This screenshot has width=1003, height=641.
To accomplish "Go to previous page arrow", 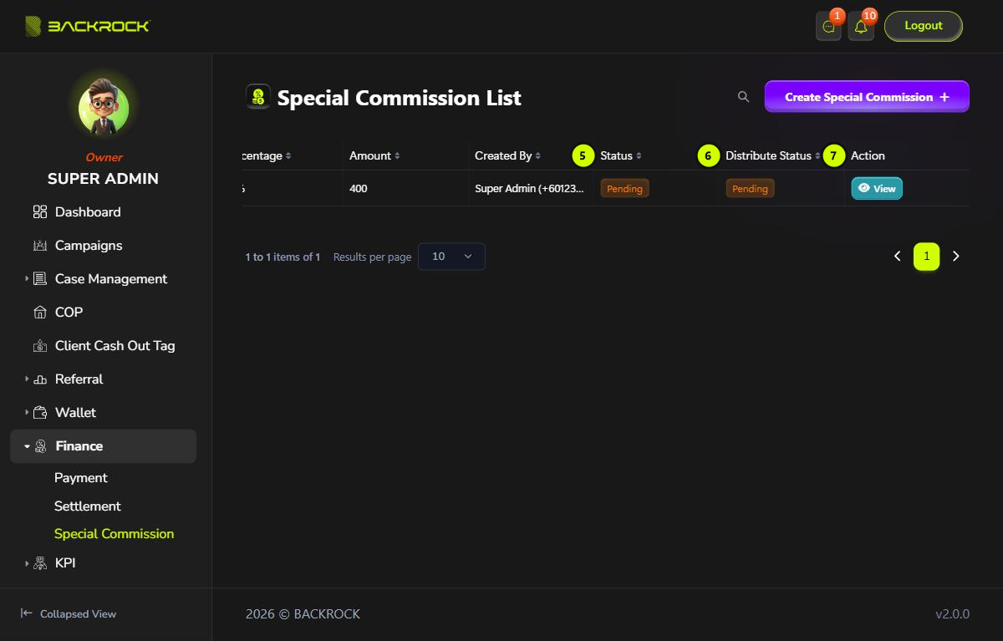I will click(x=898, y=257).
